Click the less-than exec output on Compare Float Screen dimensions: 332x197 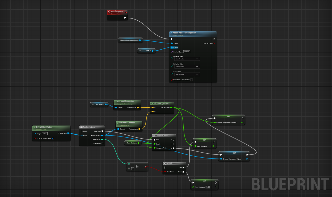click(173, 148)
